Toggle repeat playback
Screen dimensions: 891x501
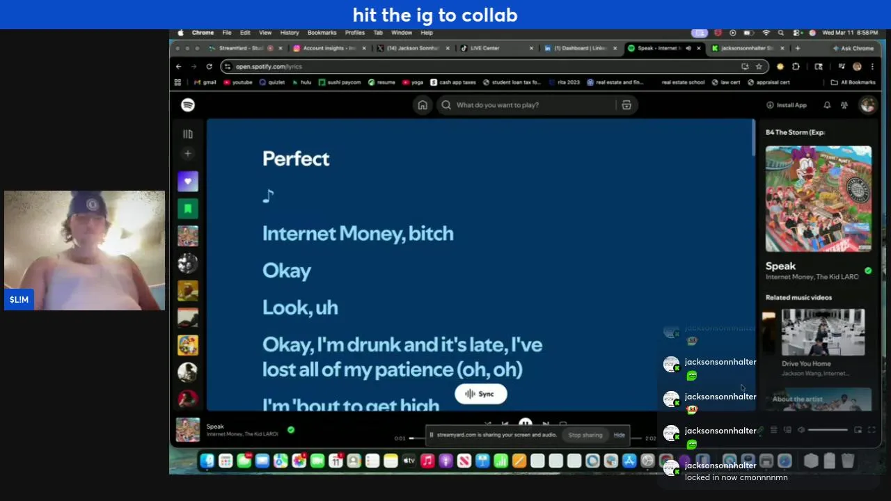[x=563, y=423]
